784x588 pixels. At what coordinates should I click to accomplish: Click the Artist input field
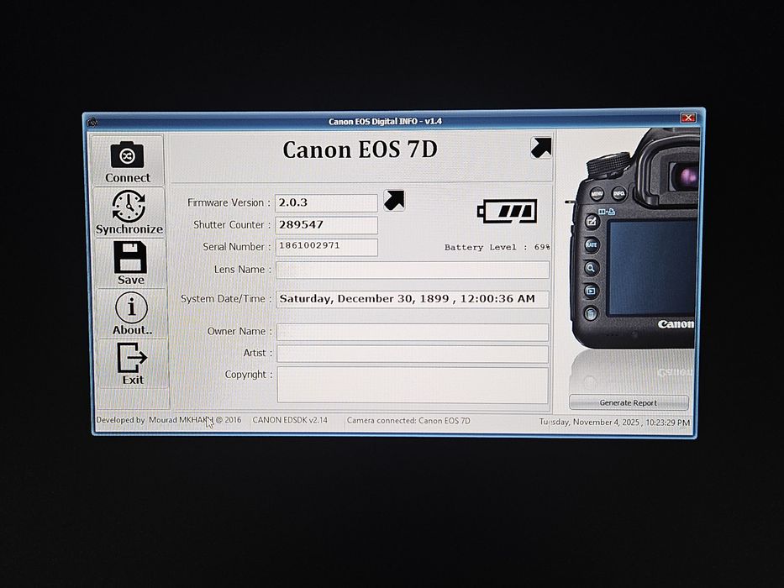[413, 354]
